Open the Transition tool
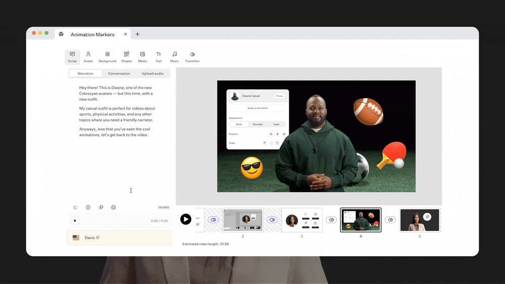505x284 pixels. 192,56
